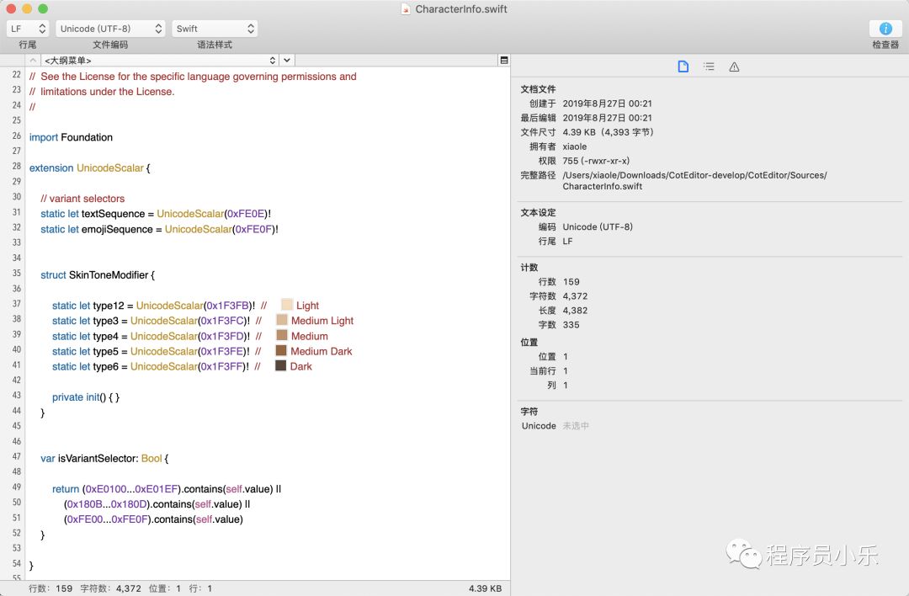Click the 文件尺寸 value '4.39 KB (4,393 字节)'

pos(609,132)
